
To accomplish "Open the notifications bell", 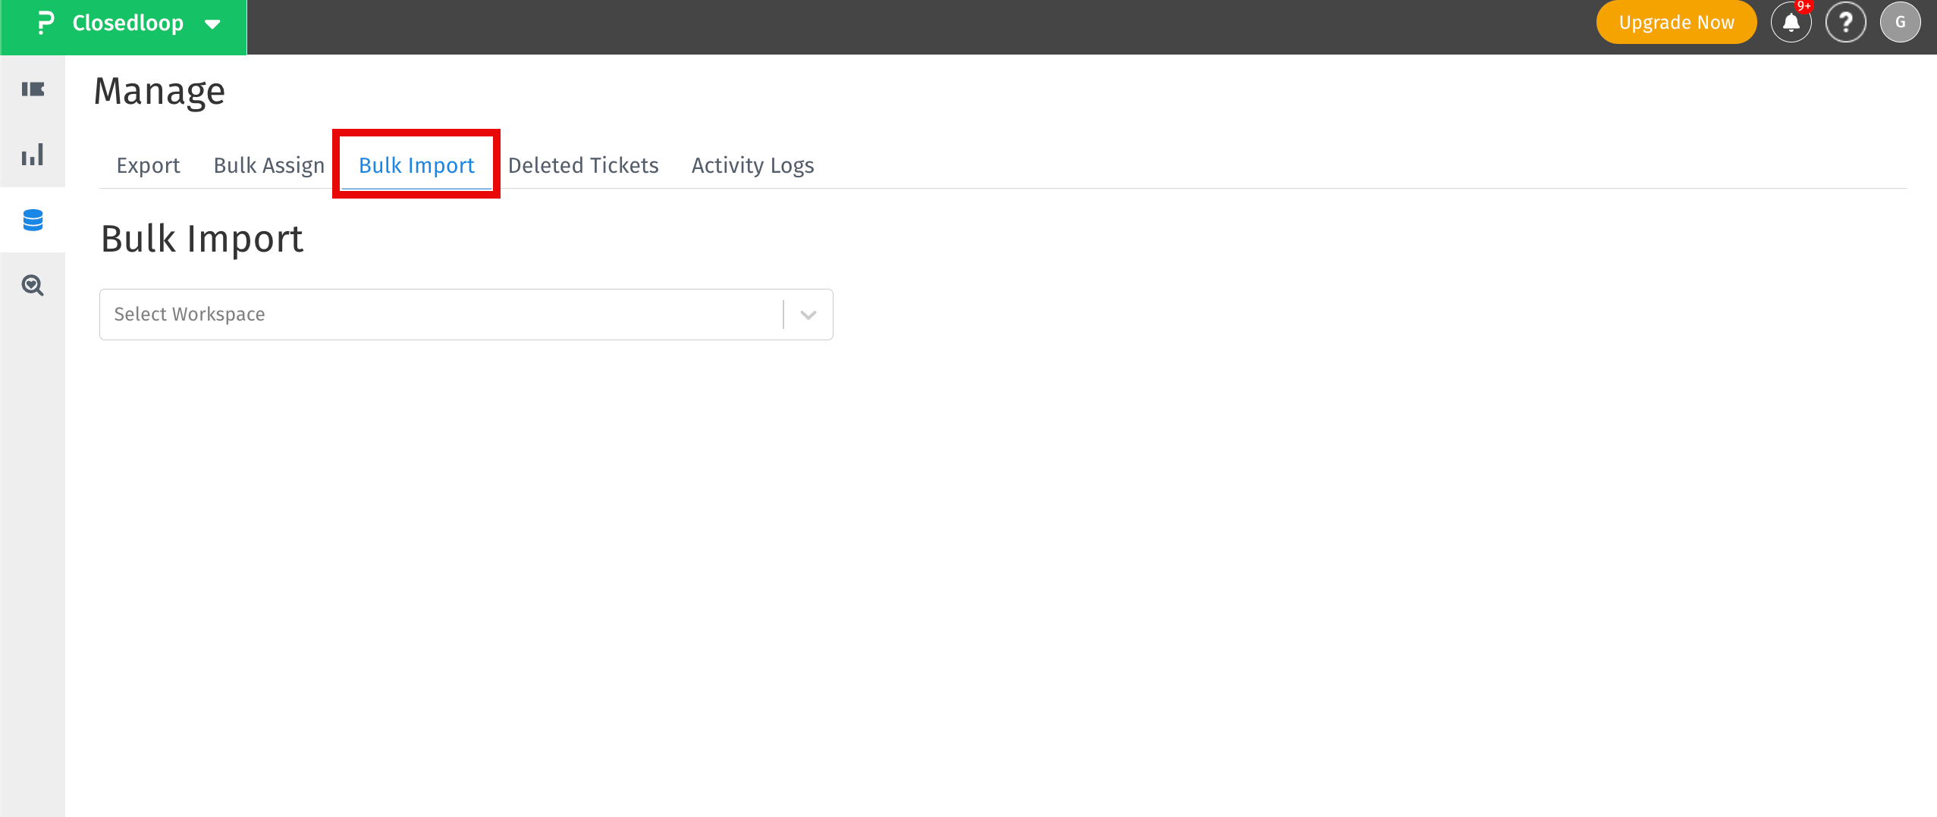I will [x=1791, y=23].
